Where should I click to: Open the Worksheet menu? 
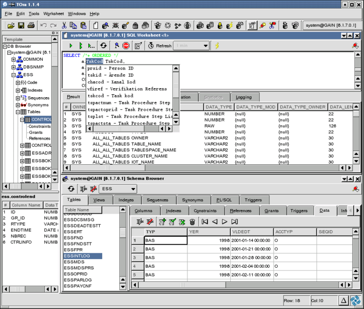click(x=53, y=14)
